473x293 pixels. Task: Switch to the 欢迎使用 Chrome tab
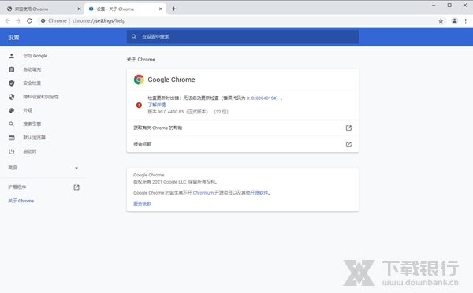coord(43,9)
